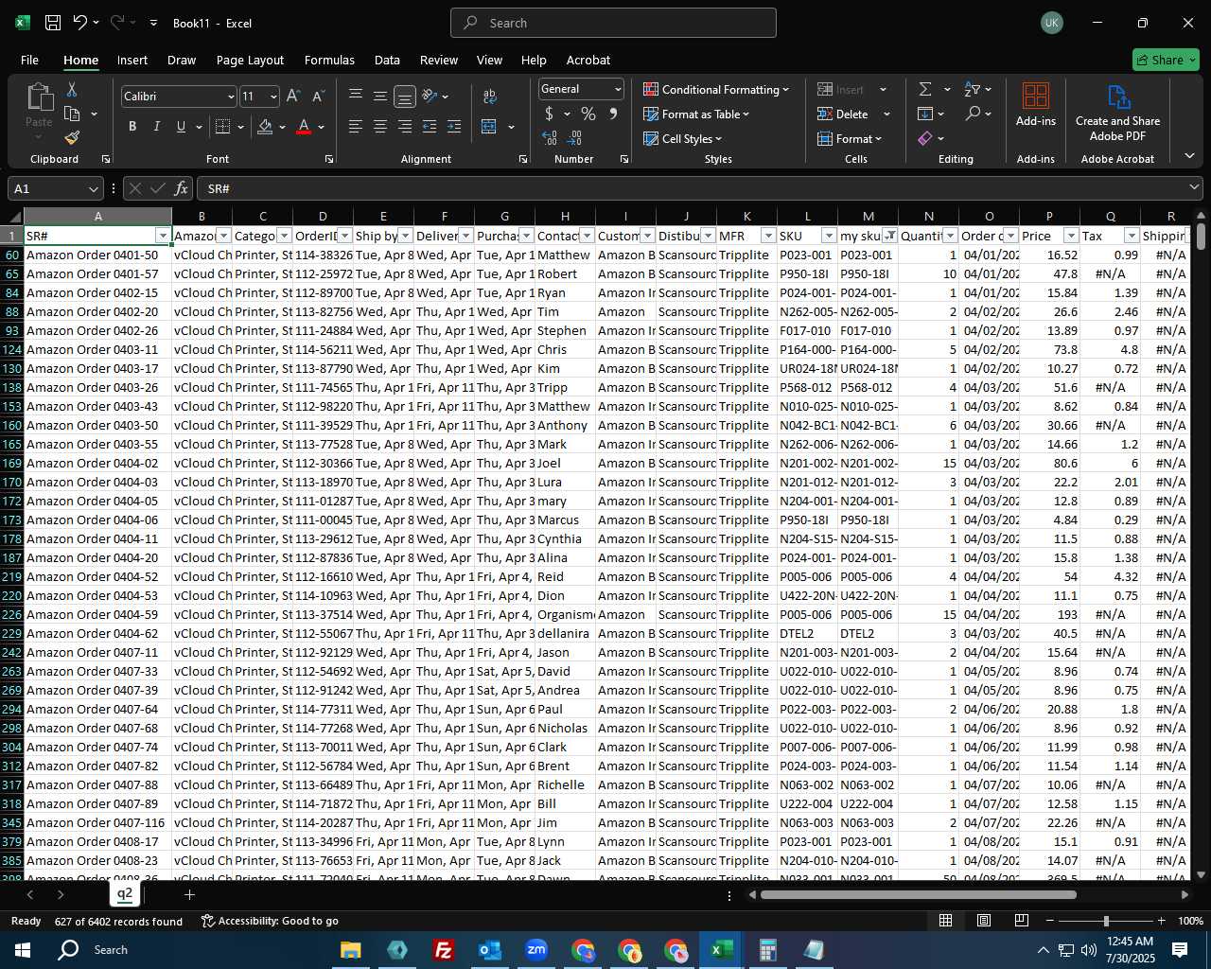The height and width of the screenshot is (969, 1211).
Task: Click Format as Table button
Action: tap(696, 114)
